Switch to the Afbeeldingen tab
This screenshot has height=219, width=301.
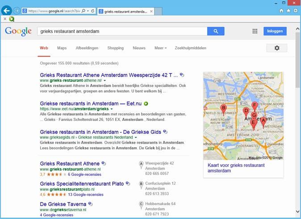pos(87,48)
